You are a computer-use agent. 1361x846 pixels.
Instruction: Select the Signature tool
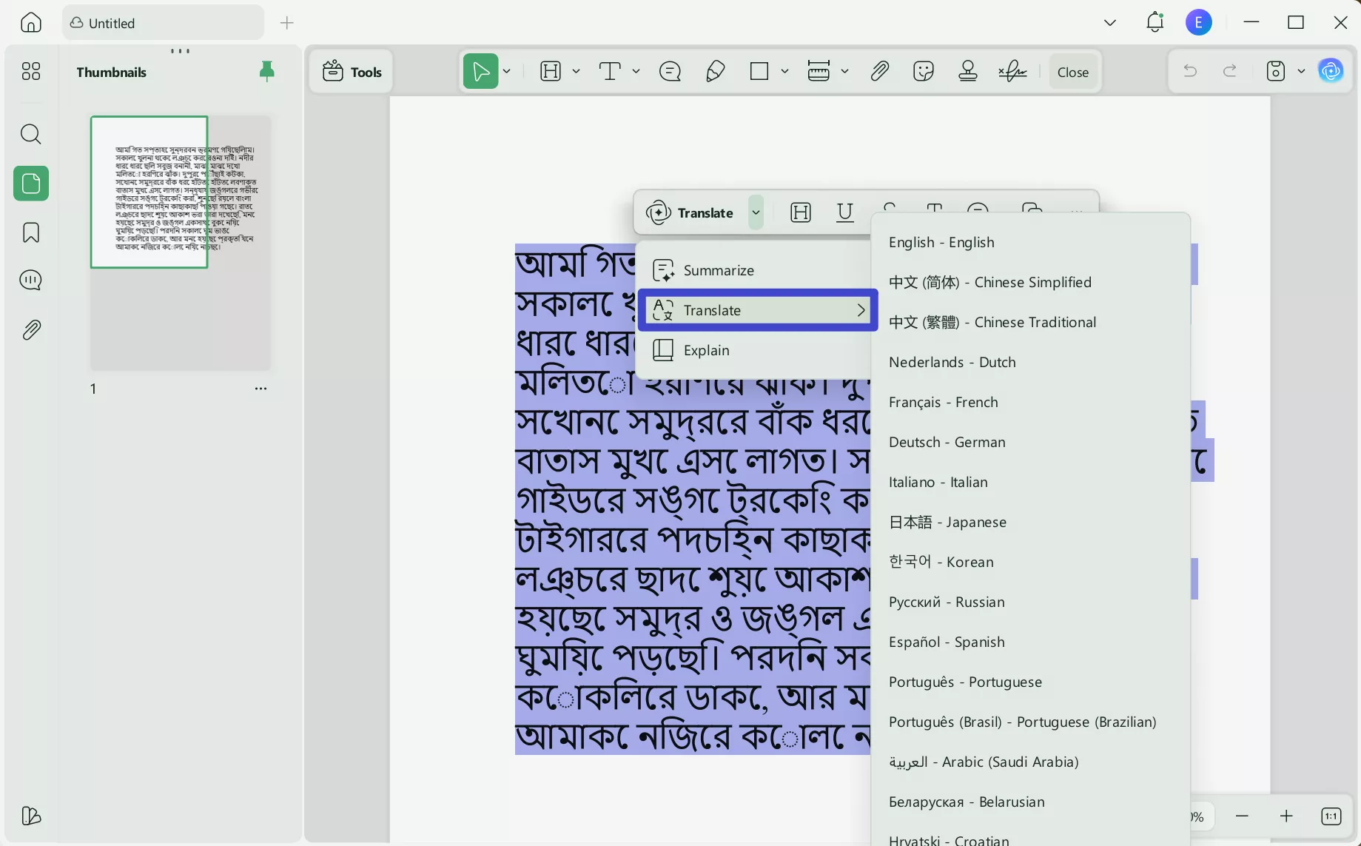[x=1012, y=71]
